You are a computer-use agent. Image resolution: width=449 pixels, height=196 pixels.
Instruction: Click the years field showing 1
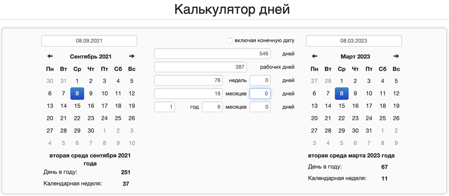(165, 107)
